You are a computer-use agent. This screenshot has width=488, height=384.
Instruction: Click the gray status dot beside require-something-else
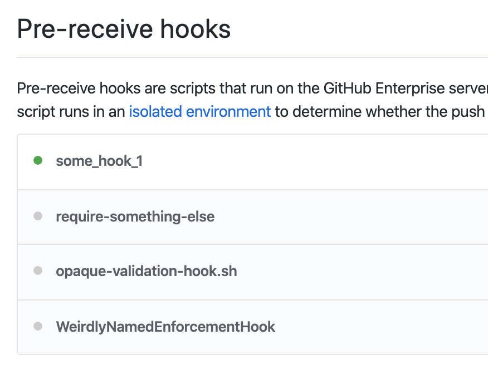(x=38, y=216)
